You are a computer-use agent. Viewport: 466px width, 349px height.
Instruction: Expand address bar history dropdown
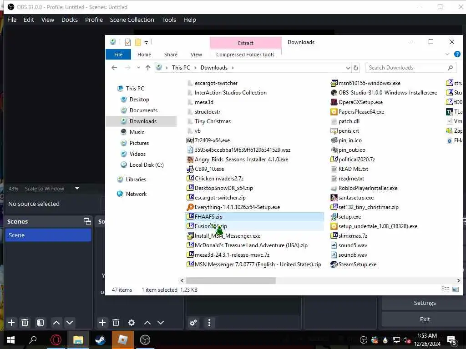348,68
